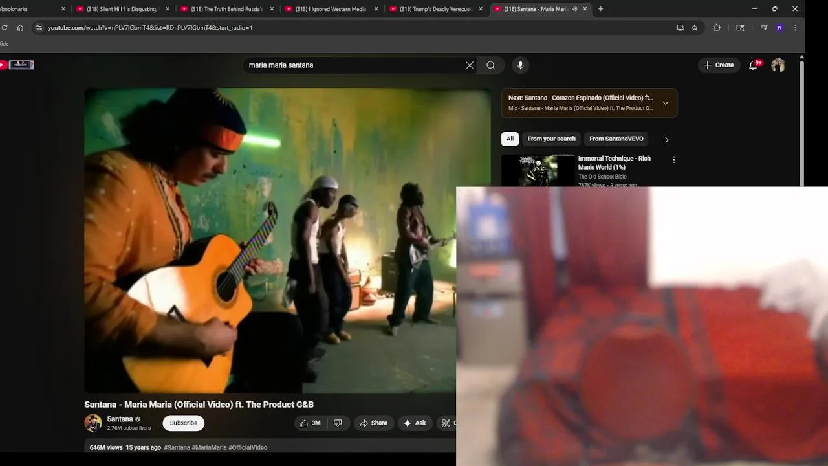Viewport: 828px width, 466px height.
Task: Like the Maria Maria video
Action: point(310,423)
